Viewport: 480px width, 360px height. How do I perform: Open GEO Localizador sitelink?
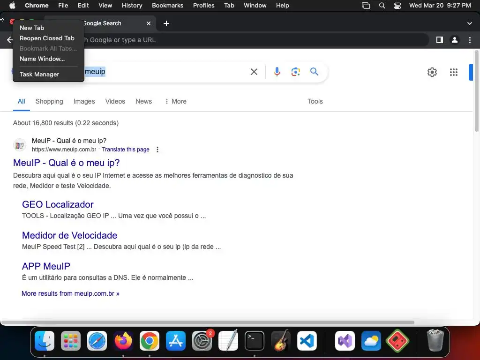click(x=58, y=204)
